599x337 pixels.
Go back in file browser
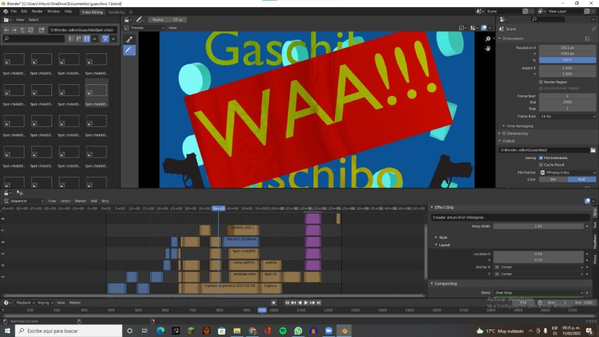pyautogui.click(x=6, y=30)
